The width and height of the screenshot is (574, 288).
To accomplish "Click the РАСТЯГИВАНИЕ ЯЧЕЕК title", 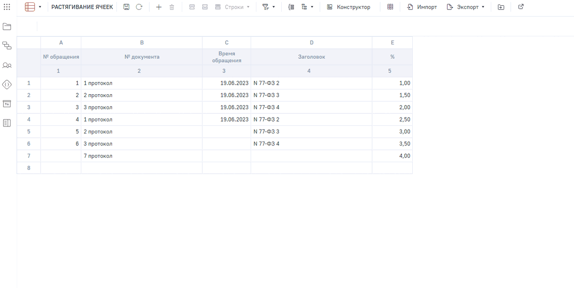I will click(82, 7).
